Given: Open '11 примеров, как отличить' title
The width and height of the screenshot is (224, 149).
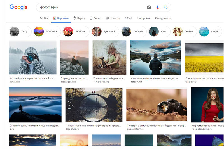Looking at the screenshot, I should click(x=94, y=126).
